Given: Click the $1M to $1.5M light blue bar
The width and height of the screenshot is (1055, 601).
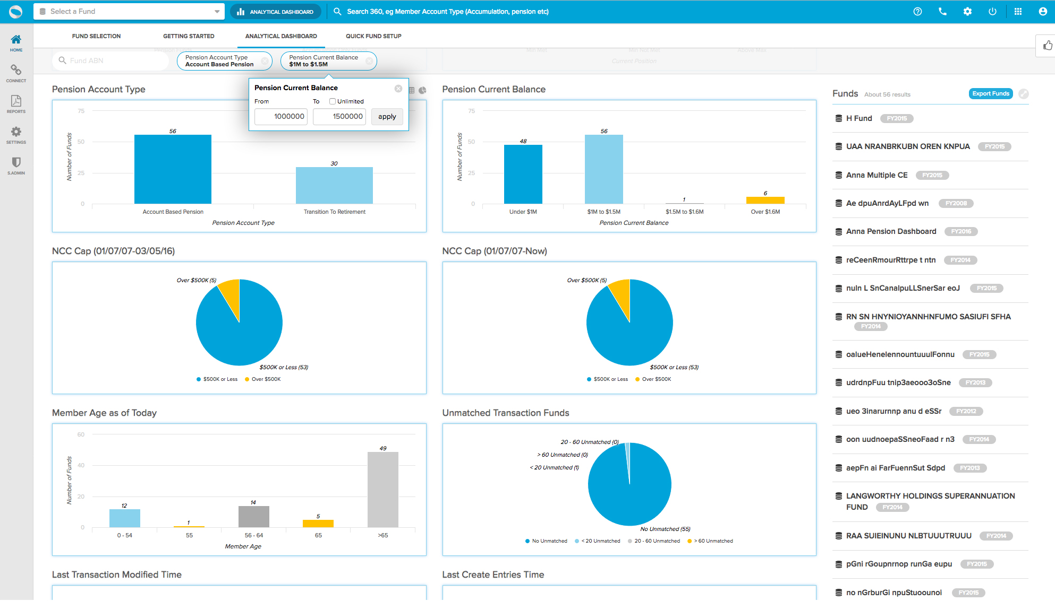Looking at the screenshot, I should point(603,169).
